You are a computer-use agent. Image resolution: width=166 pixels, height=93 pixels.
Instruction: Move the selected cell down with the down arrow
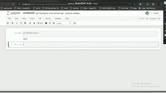point(34,23)
